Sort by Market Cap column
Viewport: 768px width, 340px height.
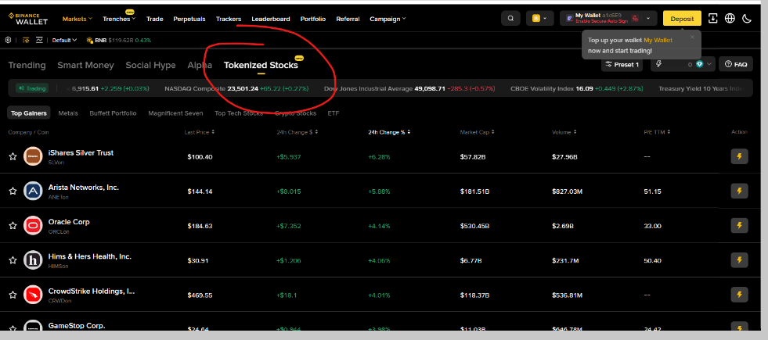(x=477, y=132)
